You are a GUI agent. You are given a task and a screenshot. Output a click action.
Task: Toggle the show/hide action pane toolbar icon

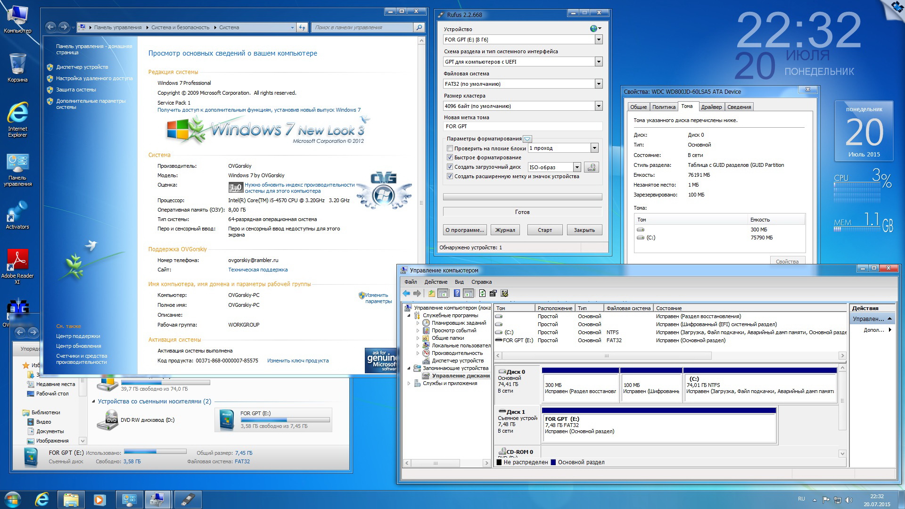[x=468, y=293]
